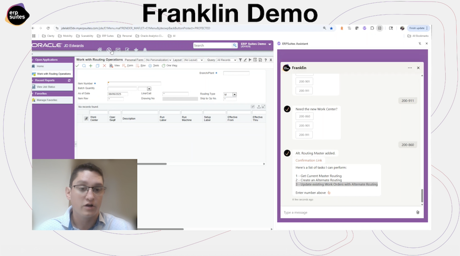Viewport: 460px width, 256px height.
Task: Open the Tools menu in toolbar
Action: (x=154, y=66)
